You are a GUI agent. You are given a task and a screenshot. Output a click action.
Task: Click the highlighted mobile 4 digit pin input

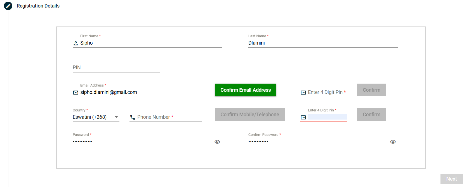click(x=327, y=117)
